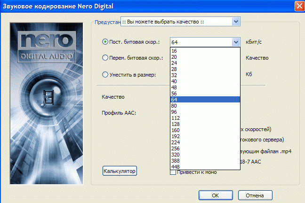Choose 112 in the bitrate list
Viewport: 305px width, 203px height.
click(205, 118)
